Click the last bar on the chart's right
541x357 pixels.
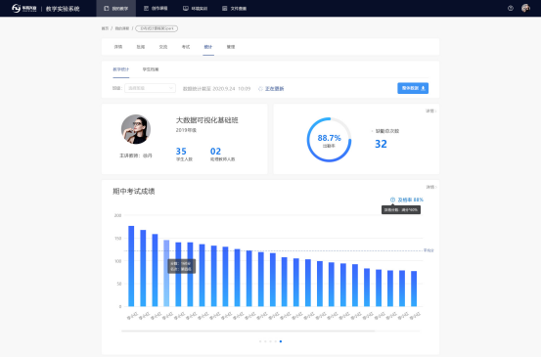tap(414, 289)
